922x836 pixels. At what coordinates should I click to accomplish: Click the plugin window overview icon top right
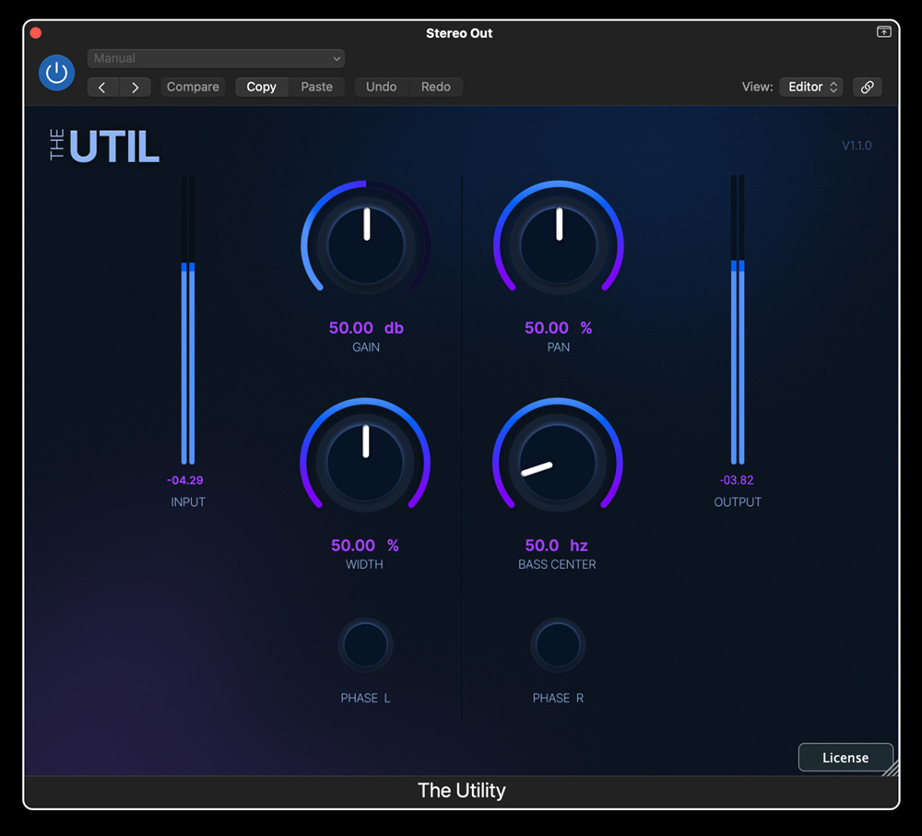pyautogui.click(x=883, y=30)
